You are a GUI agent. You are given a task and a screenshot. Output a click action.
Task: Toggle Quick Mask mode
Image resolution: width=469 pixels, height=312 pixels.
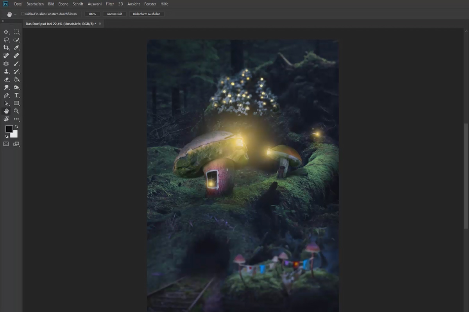[6, 144]
